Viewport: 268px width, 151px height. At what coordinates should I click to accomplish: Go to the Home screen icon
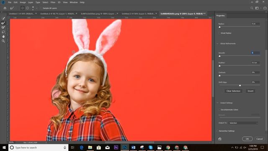point(5,8)
